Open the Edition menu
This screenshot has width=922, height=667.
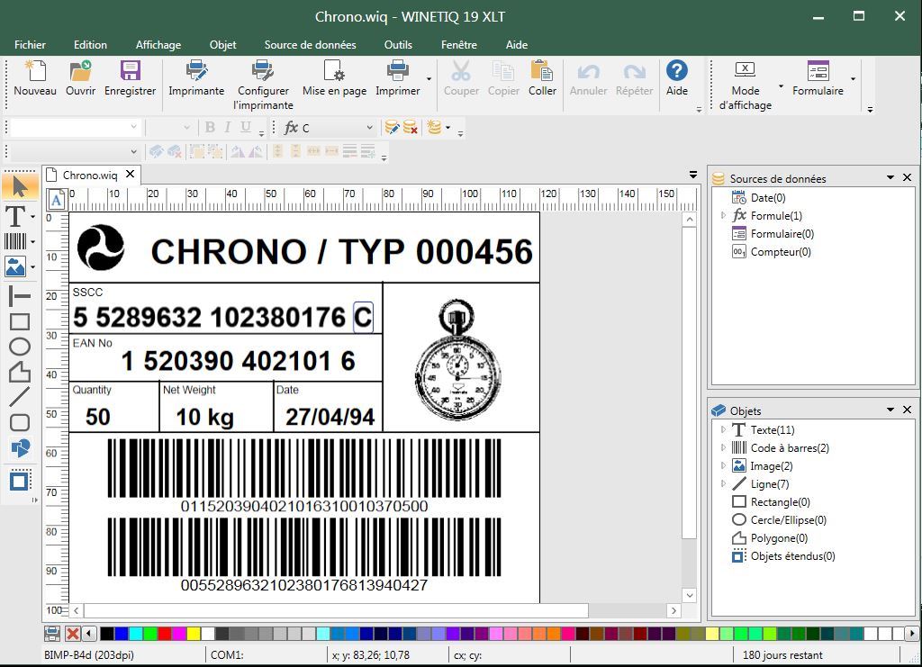click(91, 45)
